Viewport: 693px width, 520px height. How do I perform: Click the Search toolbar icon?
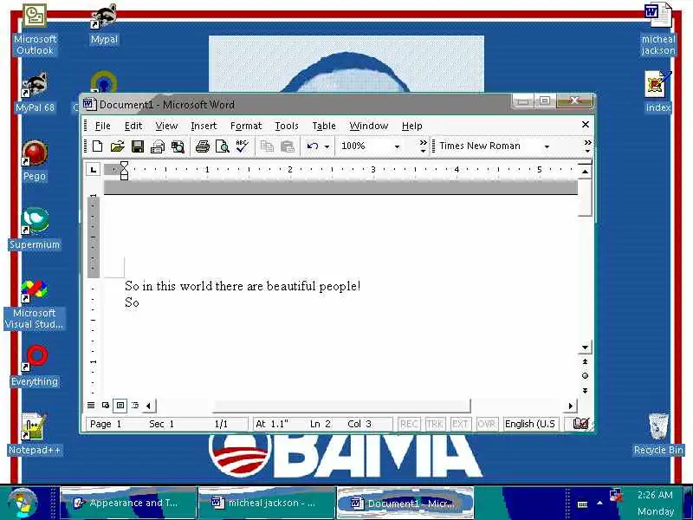178,146
